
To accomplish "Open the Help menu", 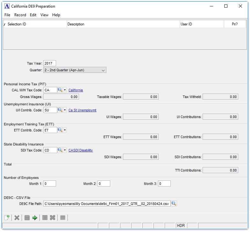I will click(56, 15).
